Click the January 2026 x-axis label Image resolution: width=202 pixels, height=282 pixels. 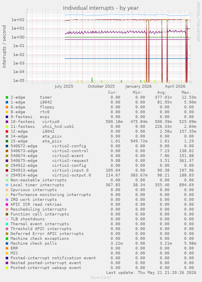click(138, 86)
